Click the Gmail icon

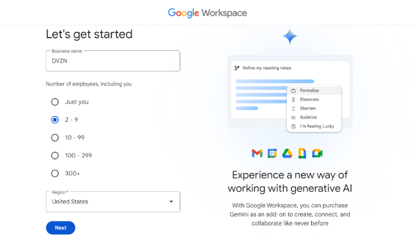tap(257, 153)
